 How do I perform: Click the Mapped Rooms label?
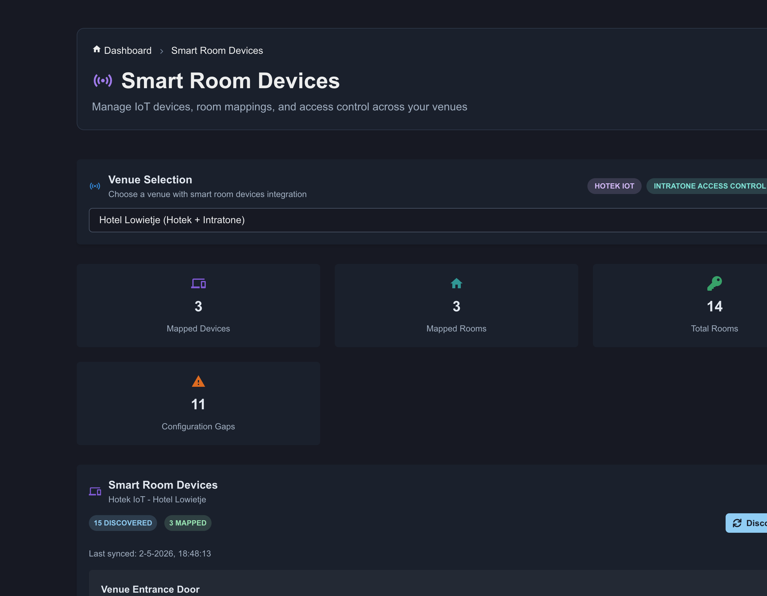(456, 328)
